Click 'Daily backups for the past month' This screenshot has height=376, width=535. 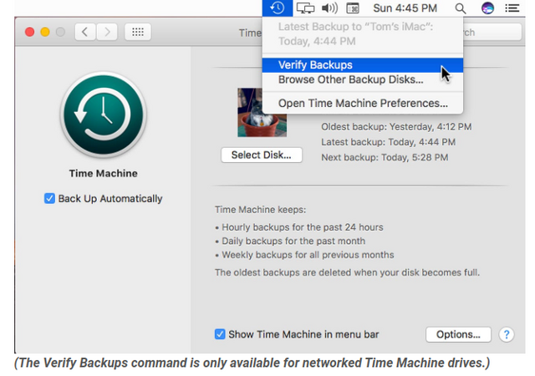(x=293, y=241)
